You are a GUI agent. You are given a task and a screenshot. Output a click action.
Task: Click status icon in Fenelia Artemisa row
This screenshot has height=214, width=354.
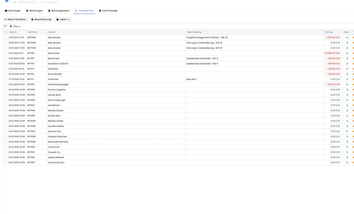347,136
